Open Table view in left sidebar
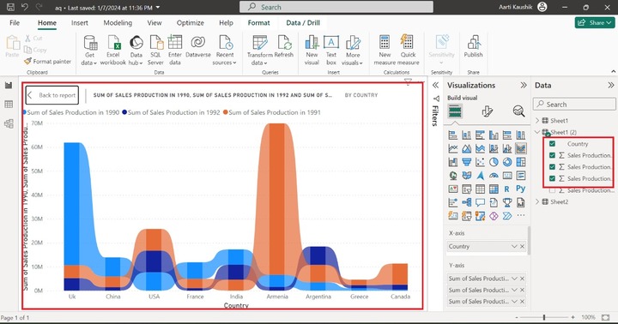Image resolution: width=618 pixels, height=324 pixels. (x=9, y=105)
